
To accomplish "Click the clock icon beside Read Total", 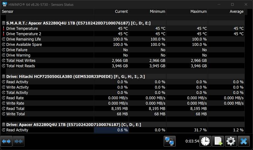I will coord(4,109).
